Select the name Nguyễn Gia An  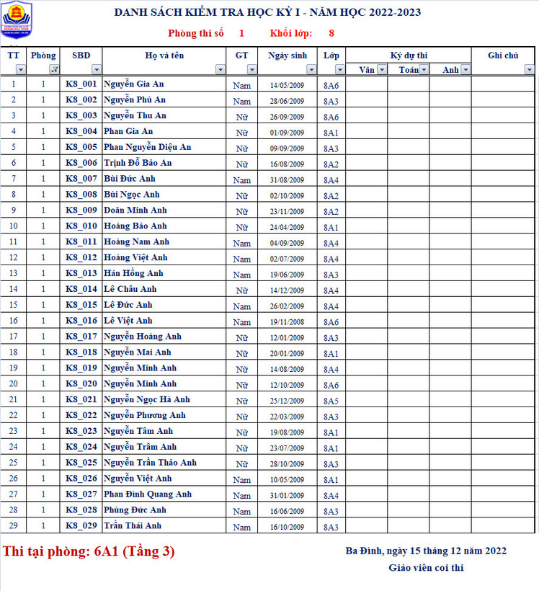[134, 84]
